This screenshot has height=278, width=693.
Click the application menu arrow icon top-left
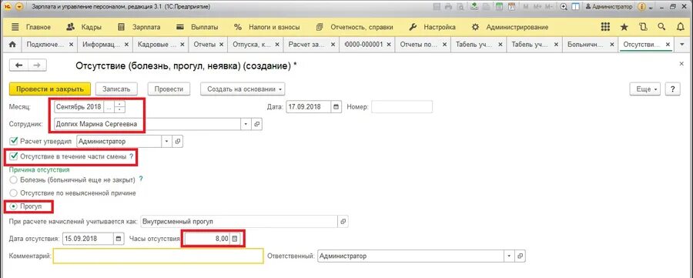click(x=18, y=7)
